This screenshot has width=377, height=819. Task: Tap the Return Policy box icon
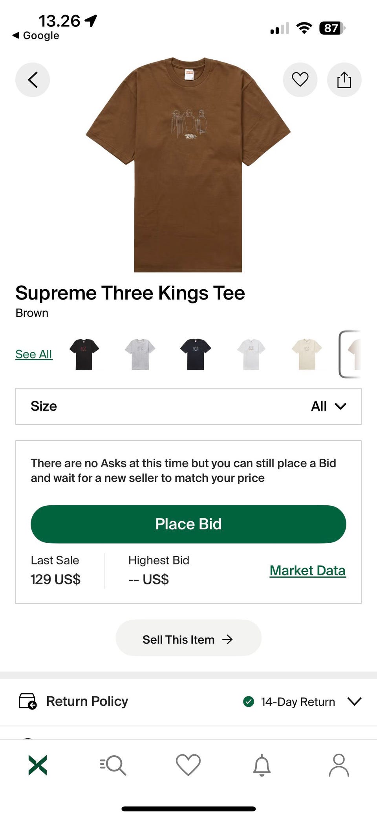click(x=27, y=701)
